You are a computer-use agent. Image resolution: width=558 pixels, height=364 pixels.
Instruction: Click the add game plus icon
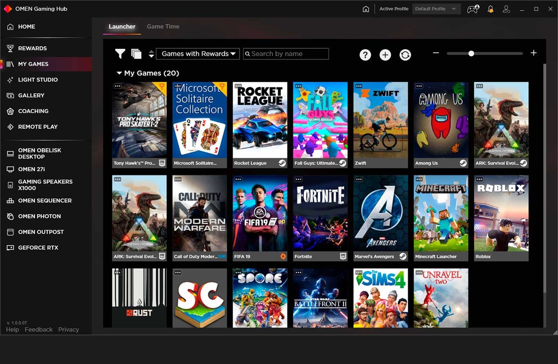click(x=385, y=55)
